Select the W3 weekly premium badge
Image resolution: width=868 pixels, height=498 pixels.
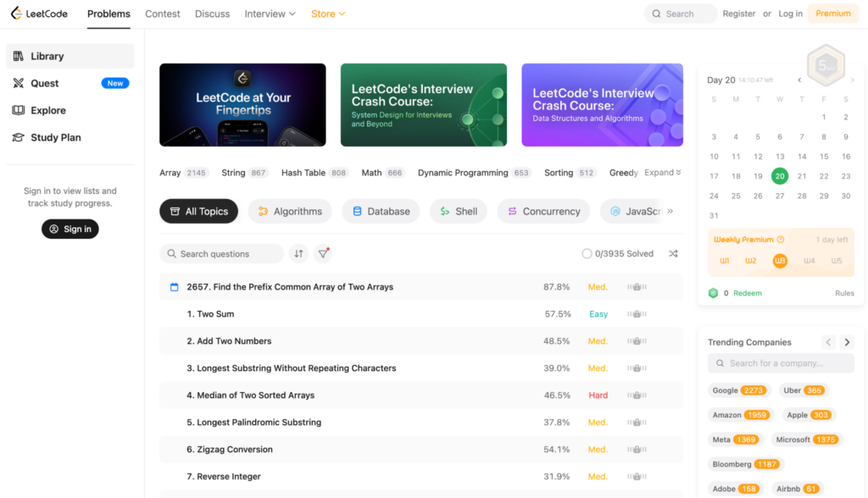[x=780, y=261]
